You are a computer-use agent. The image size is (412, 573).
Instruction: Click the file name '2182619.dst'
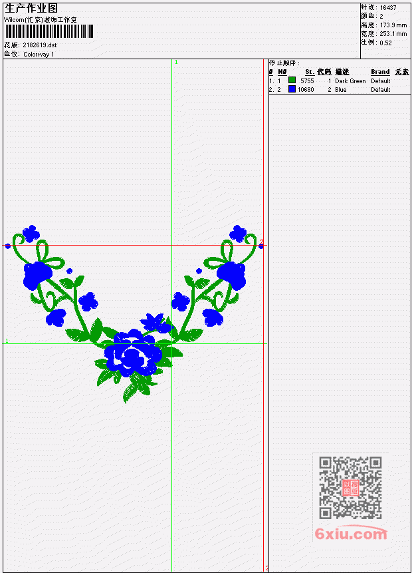click(x=40, y=45)
